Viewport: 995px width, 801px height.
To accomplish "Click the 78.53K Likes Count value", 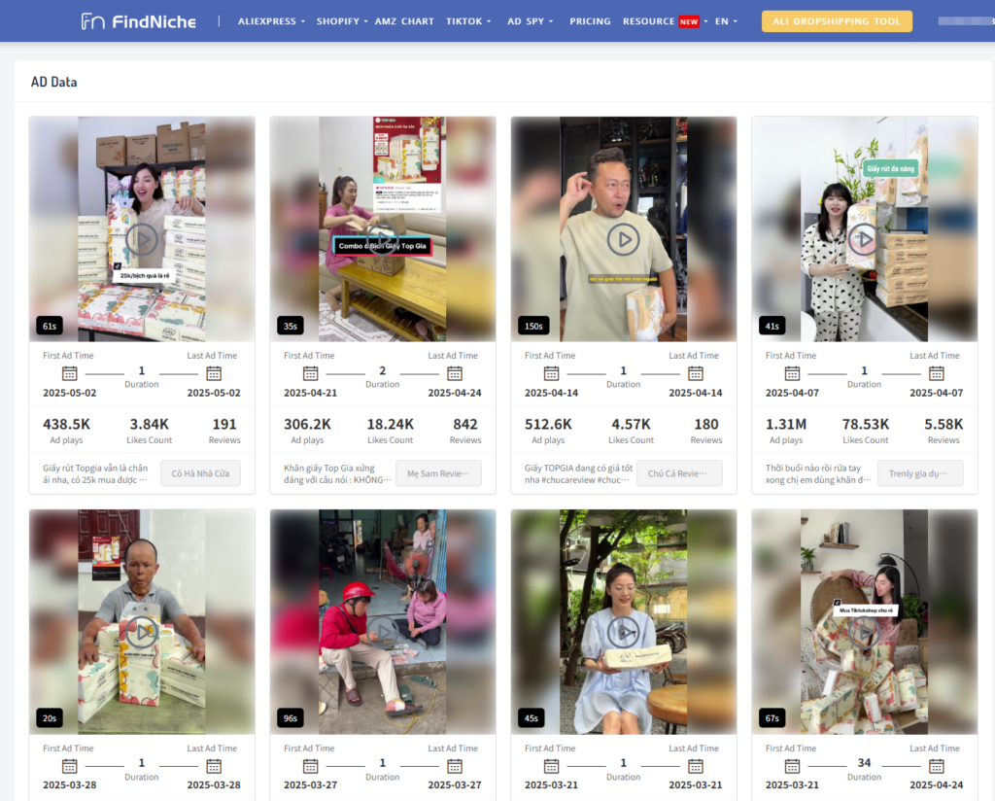I will (866, 424).
